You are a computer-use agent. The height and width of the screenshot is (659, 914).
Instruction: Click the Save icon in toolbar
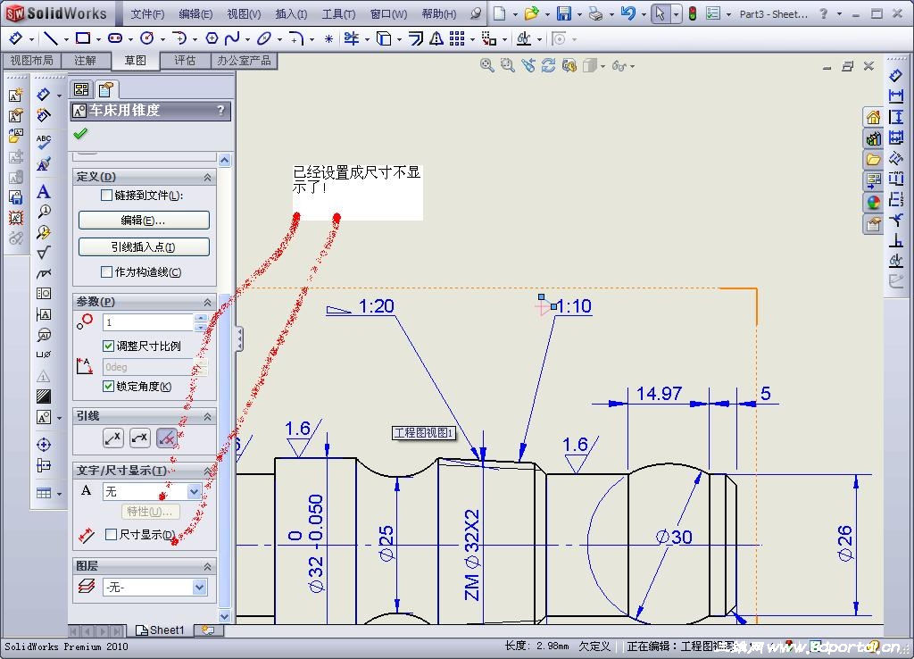pyautogui.click(x=564, y=13)
